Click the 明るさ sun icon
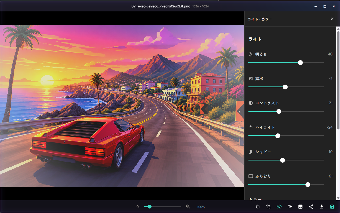340x213 pixels. [x=251, y=54]
